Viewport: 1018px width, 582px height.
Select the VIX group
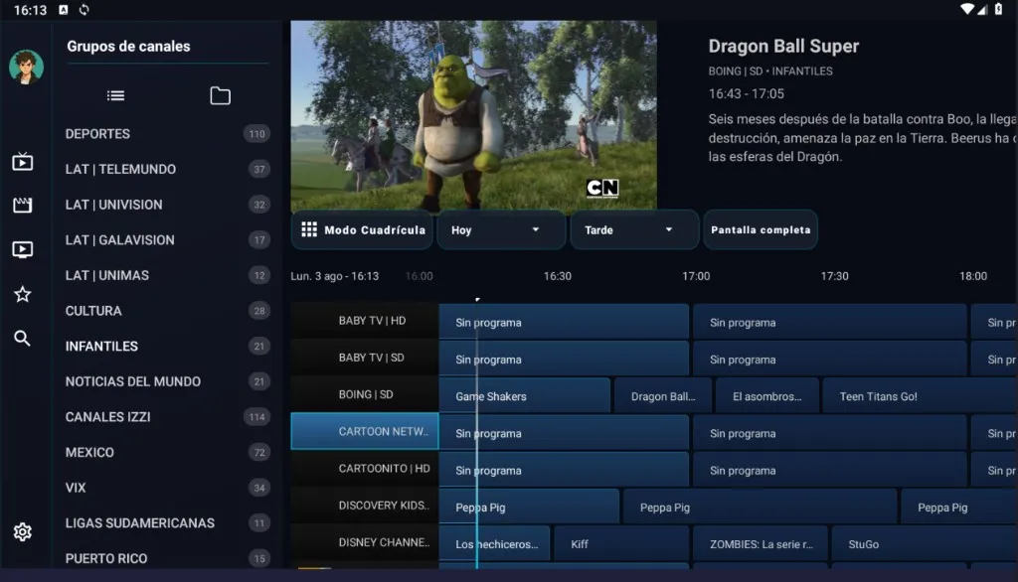click(167, 488)
